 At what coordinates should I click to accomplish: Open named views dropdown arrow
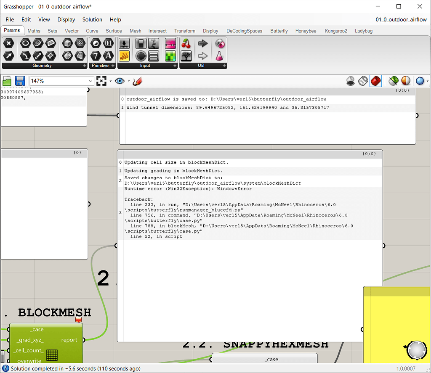pyautogui.click(x=129, y=81)
